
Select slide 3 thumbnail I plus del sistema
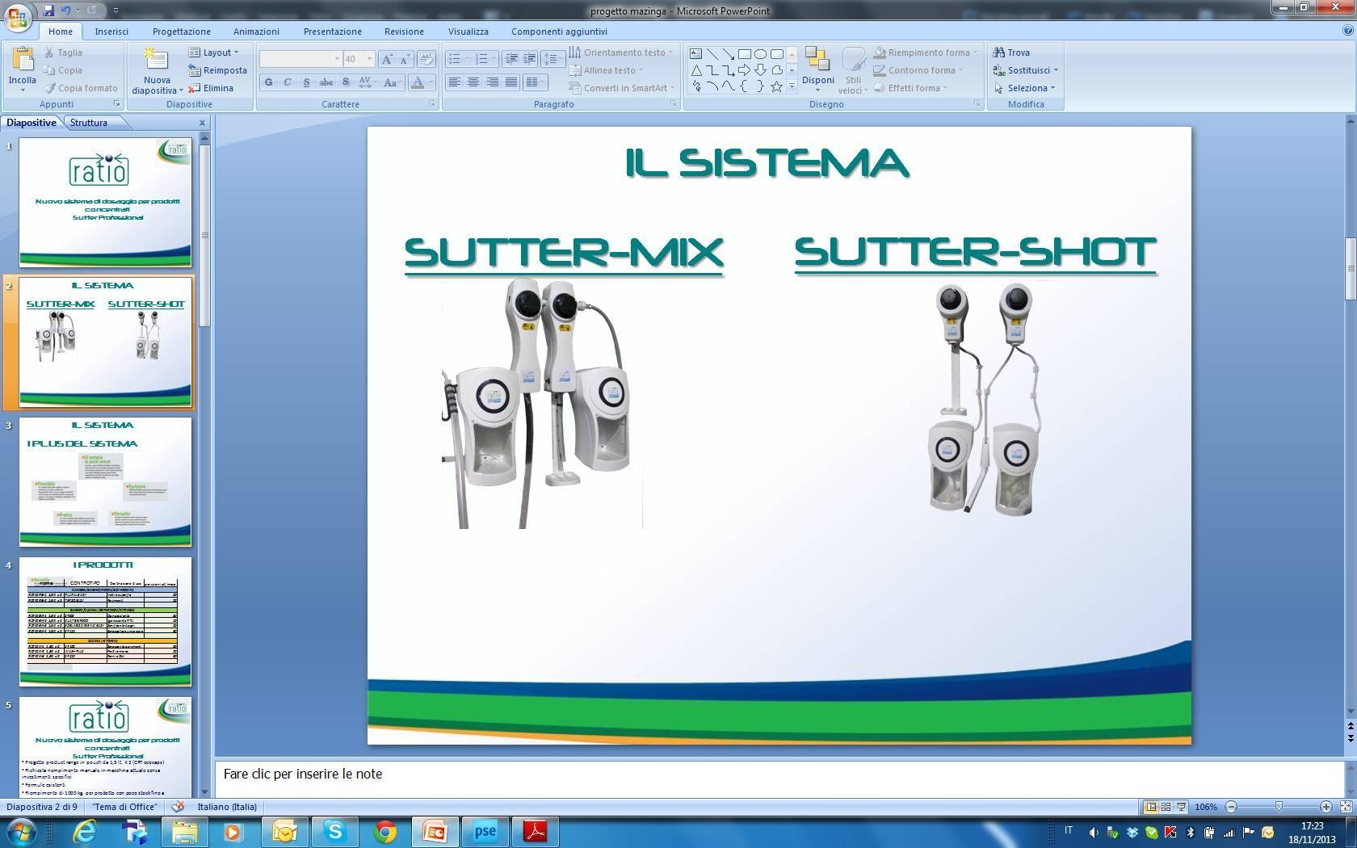(105, 481)
